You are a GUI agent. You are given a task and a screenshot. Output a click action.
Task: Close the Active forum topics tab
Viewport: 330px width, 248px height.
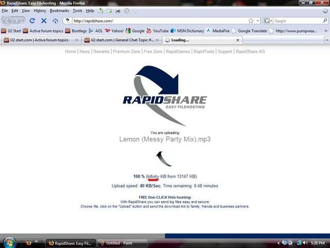(x=77, y=40)
